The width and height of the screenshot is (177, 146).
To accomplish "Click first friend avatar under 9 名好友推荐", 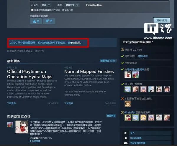I will point(128,89).
